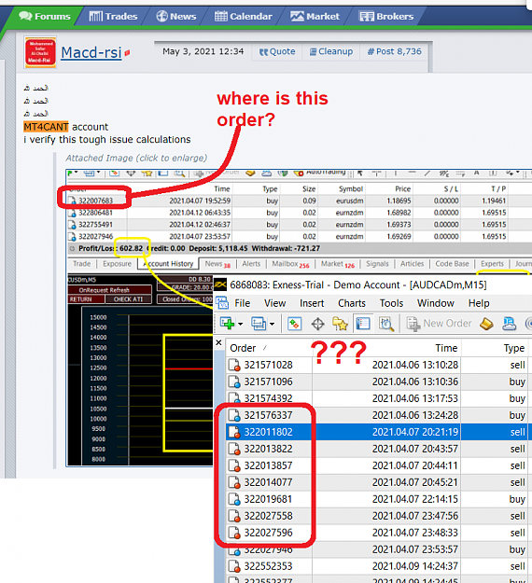Sort by the Time column header in front window
Viewport: 532px width, 583px height.
point(386,348)
